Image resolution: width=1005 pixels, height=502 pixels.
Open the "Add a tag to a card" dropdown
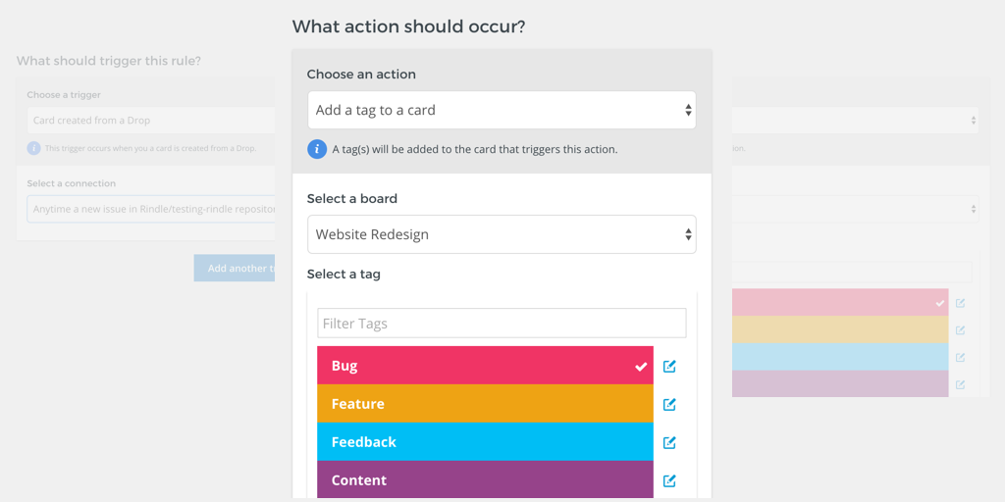pos(502,111)
